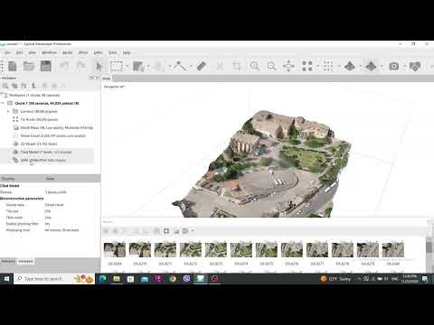Image resolution: width=434 pixels, height=325 pixels.
Task: Select the Rectangle selection tool
Action: pyautogui.click(x=117, y=66)
